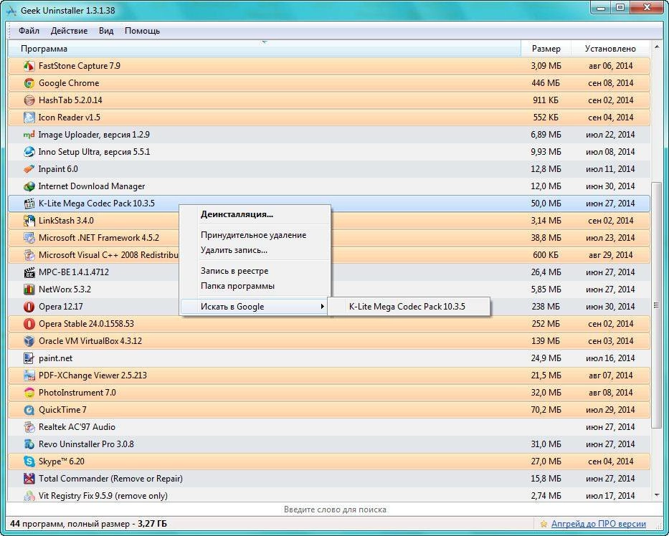Open the Помощь menu

pos(143,31)
